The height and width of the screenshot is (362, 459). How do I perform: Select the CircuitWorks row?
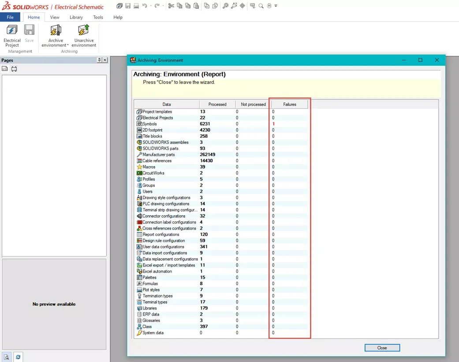coord(222,173)
